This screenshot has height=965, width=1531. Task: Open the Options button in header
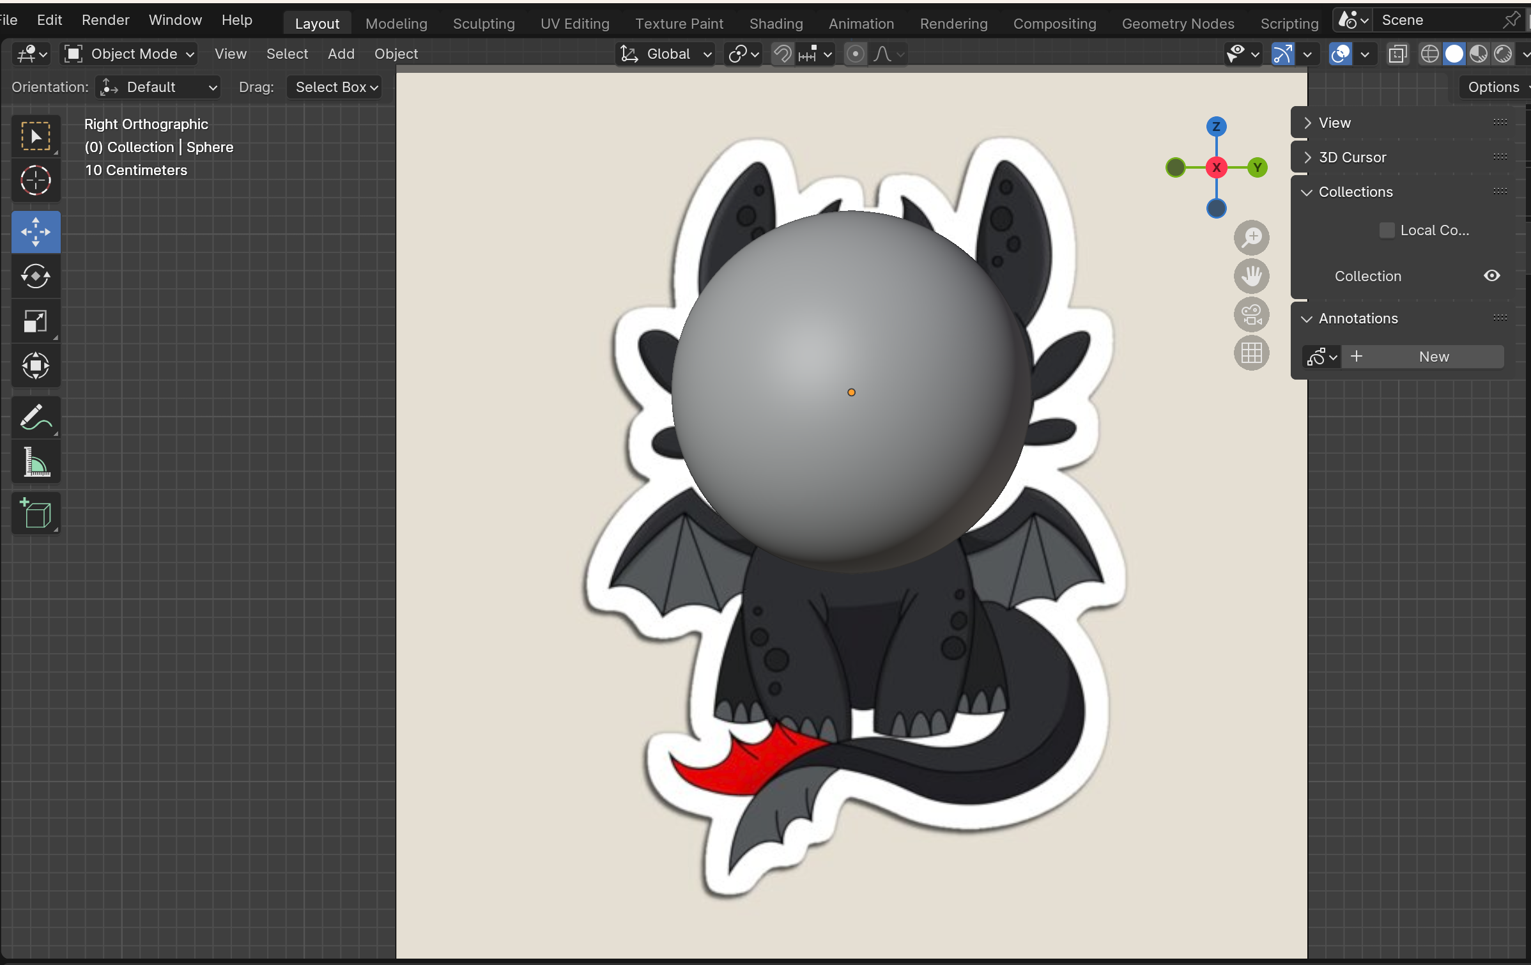pyautogui.click(x=1493, y=87)
